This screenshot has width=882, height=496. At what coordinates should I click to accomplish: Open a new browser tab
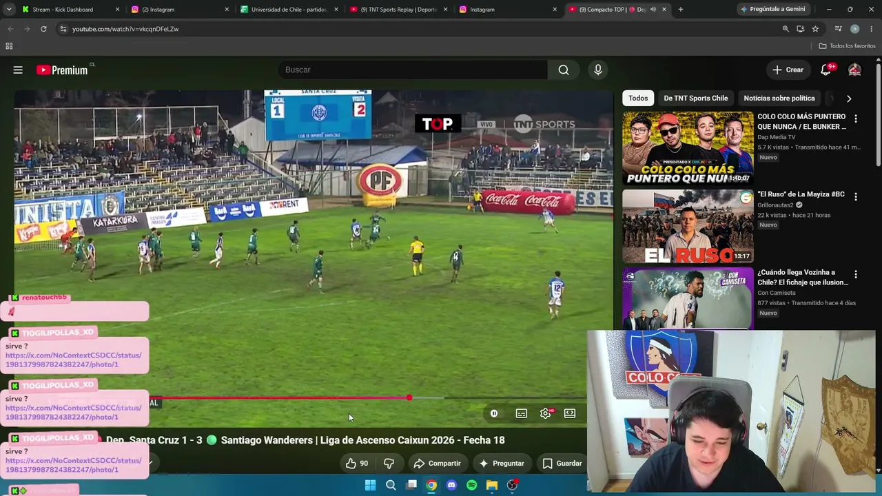click(681, 10)
